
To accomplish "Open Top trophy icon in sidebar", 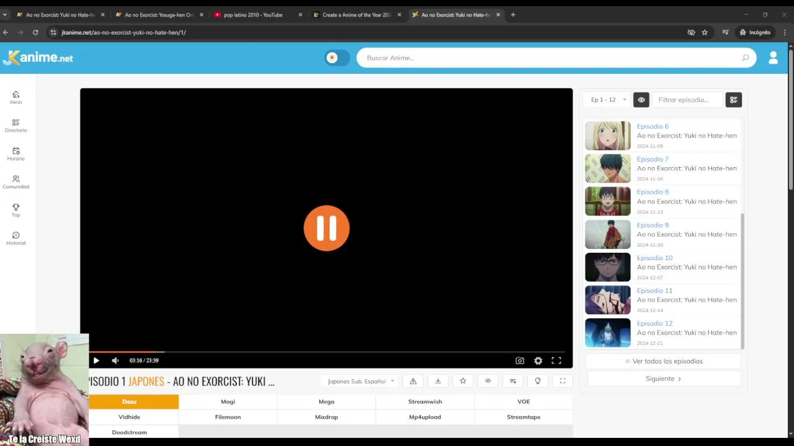I will point(16,211).
